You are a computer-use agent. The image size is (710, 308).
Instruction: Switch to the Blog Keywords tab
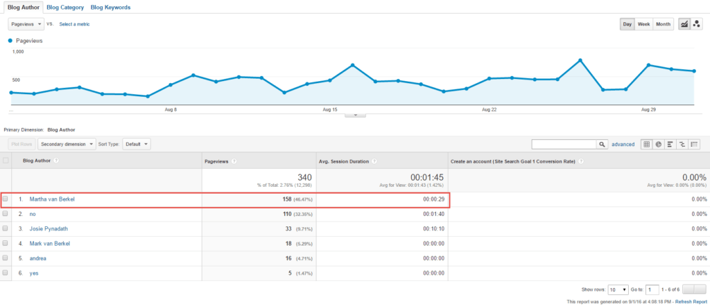click(x=110, y=7)
